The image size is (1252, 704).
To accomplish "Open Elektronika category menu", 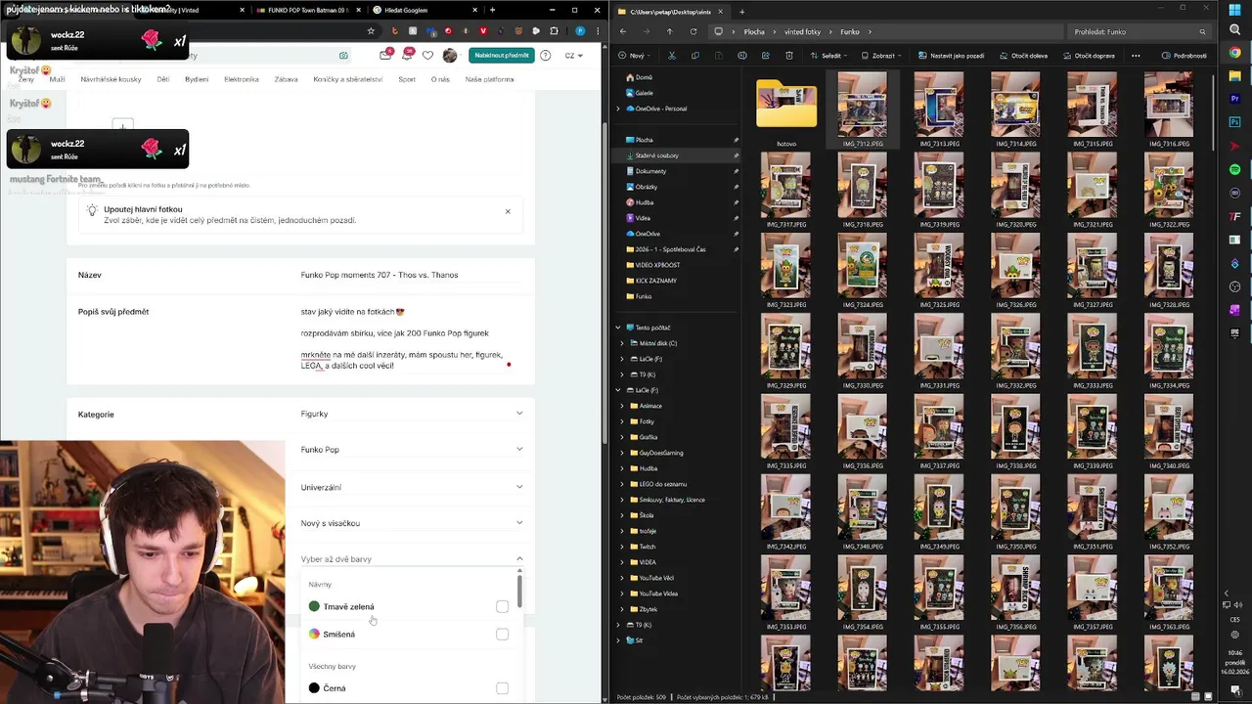I will coord(242,79).
